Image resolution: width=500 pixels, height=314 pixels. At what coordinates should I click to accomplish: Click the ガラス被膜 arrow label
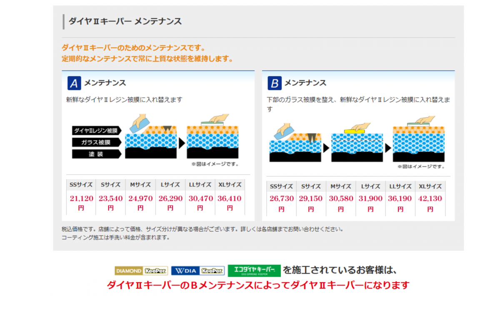coord(97,142)
